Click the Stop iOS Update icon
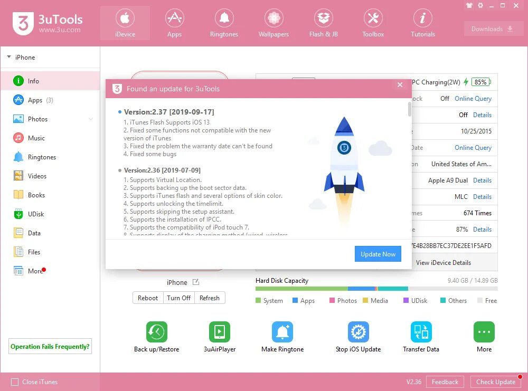This screenshot has width=528, height=391. pyautogui.click(x=359, y=332)
